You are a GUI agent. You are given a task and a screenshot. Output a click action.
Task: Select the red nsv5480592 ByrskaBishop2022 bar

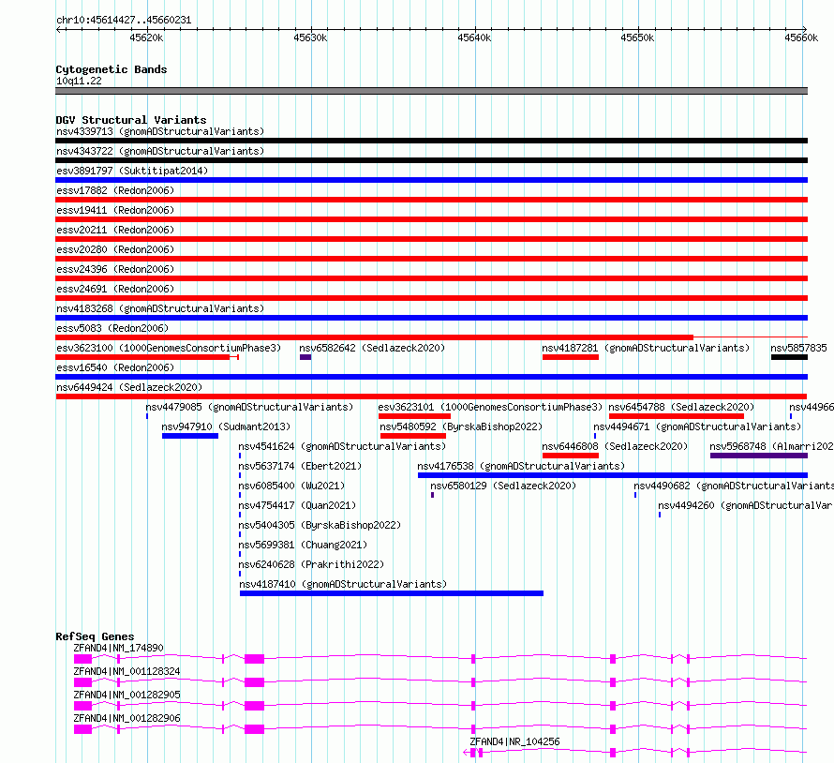coord(413,436)
